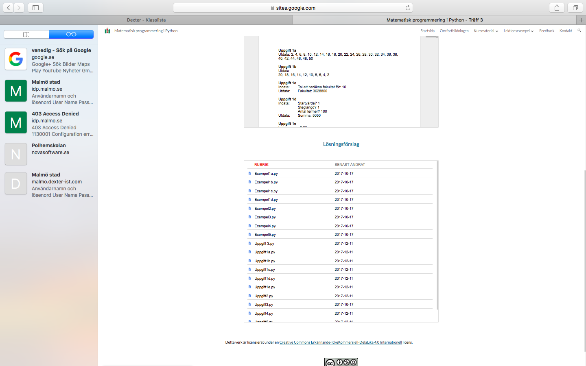Open the Share icon in toolbar

coord(557,8)
